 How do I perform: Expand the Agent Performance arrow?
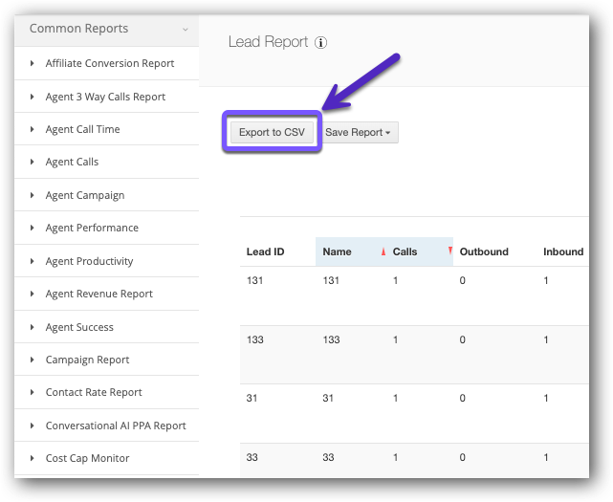click(33, 228)
